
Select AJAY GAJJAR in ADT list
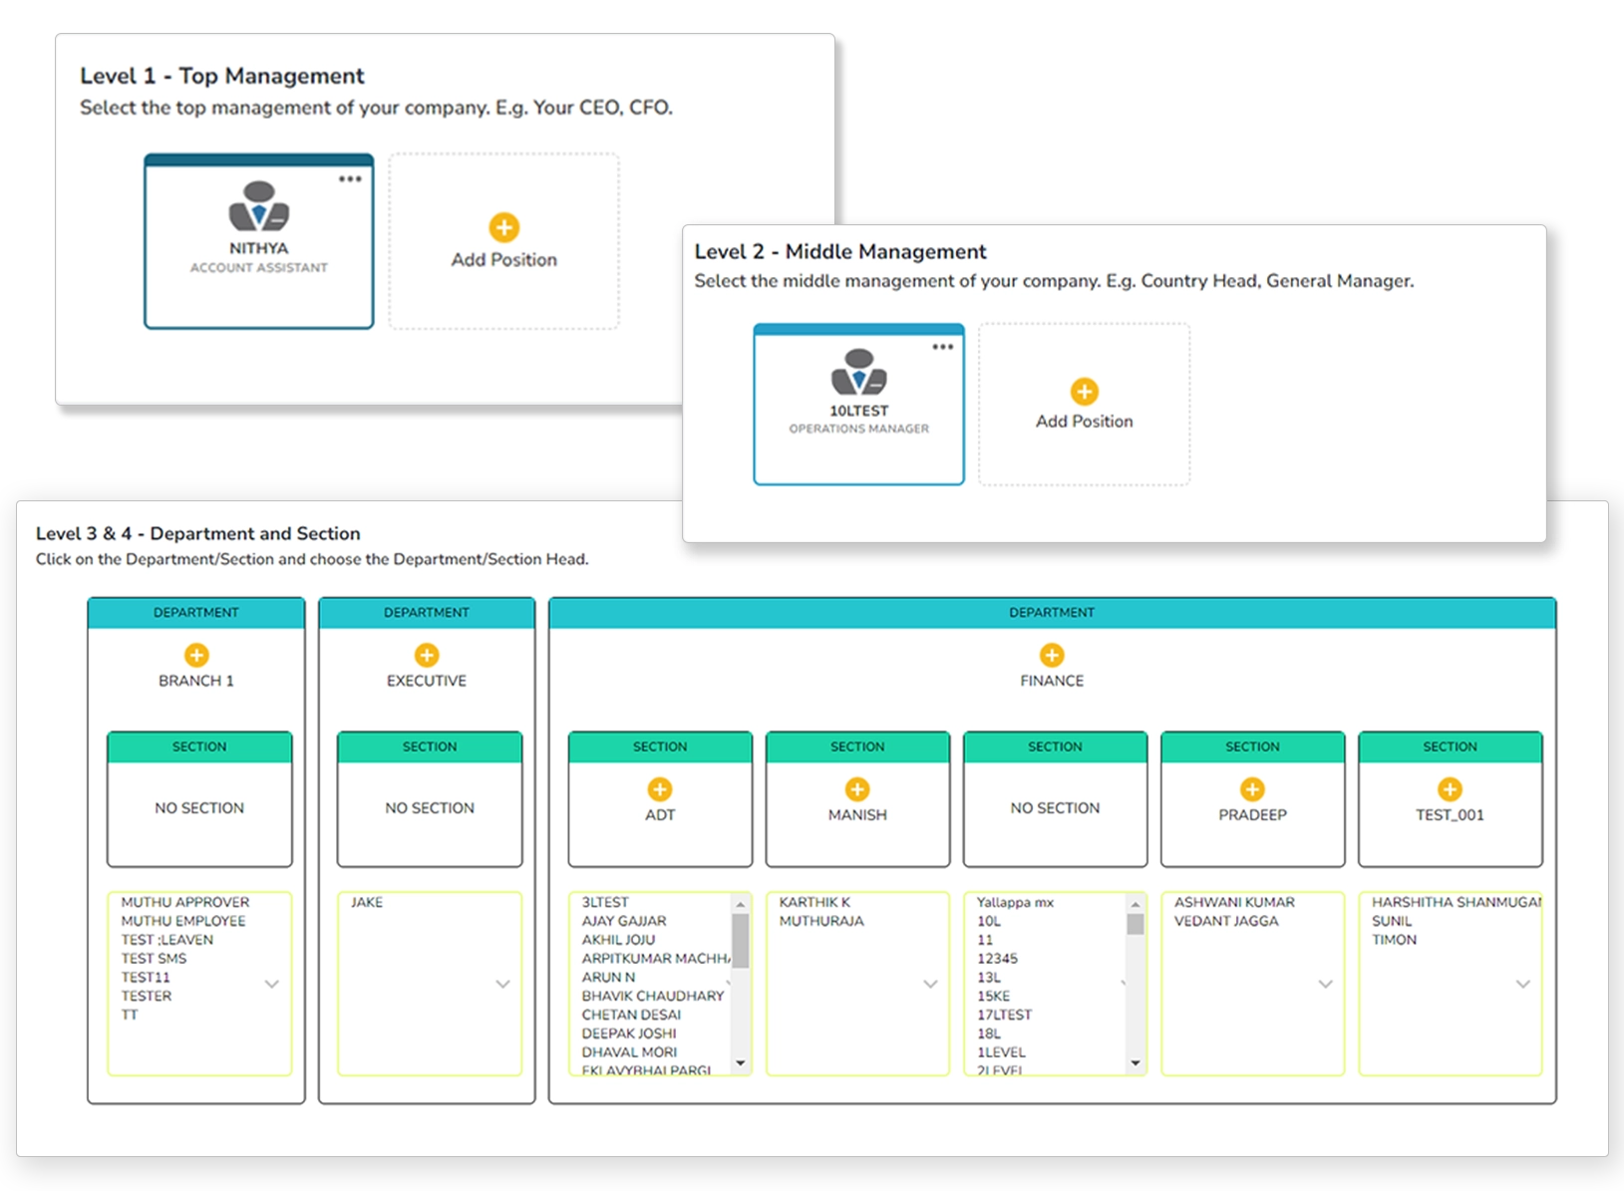tap(624, 921)
